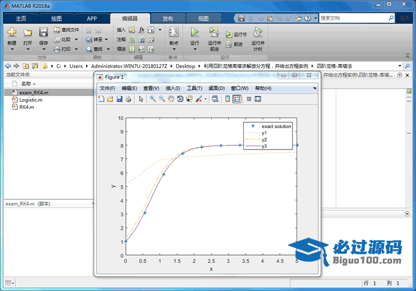Screen dimensions: 416x291
Task: Select the Data Cursor tool
Action: tap(190, 99)
